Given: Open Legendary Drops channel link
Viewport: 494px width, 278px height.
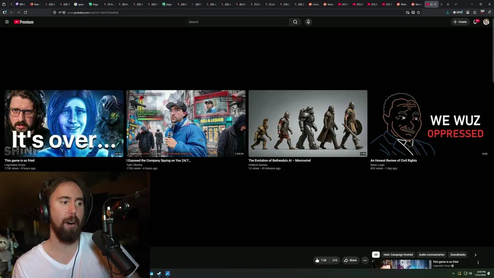Looking at the screenshot, I should coord(15,165).
